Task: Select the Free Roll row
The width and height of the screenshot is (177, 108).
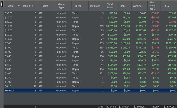Action: tap(90, 91)
